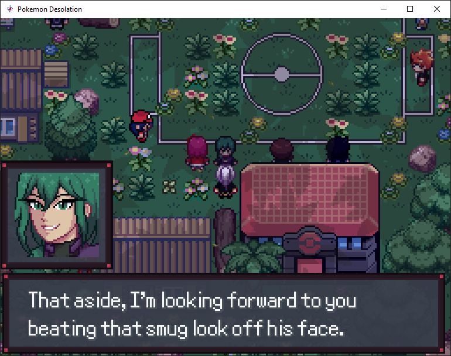Click the "Pokemon Desolation" window title text
The height and width of the screenshot is (356, 451).
50,9
